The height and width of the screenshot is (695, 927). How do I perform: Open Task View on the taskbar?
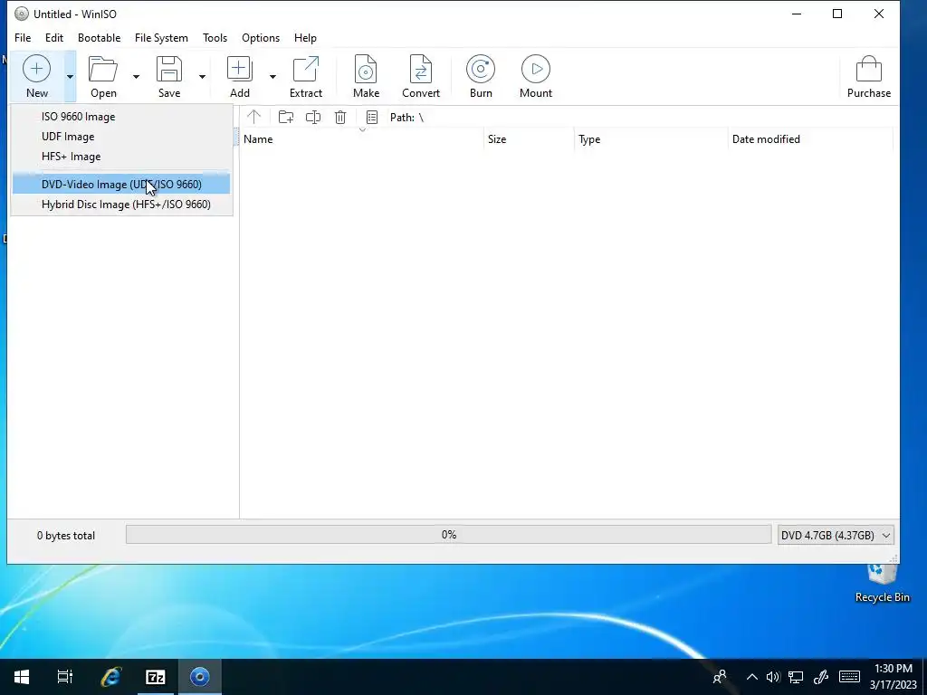coord(65,677)
